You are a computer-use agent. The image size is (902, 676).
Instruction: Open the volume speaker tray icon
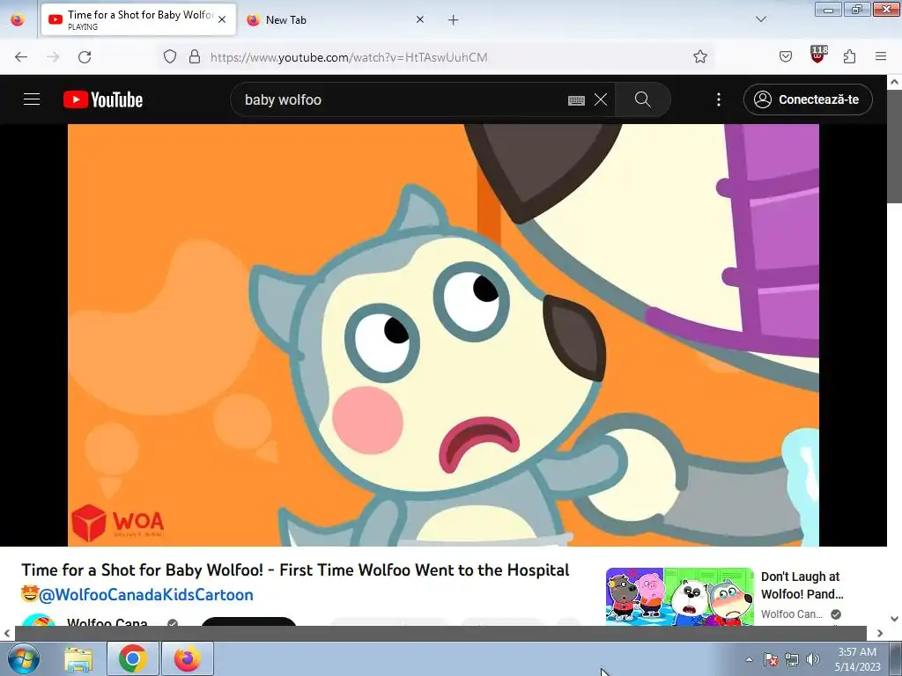[813, 659]
